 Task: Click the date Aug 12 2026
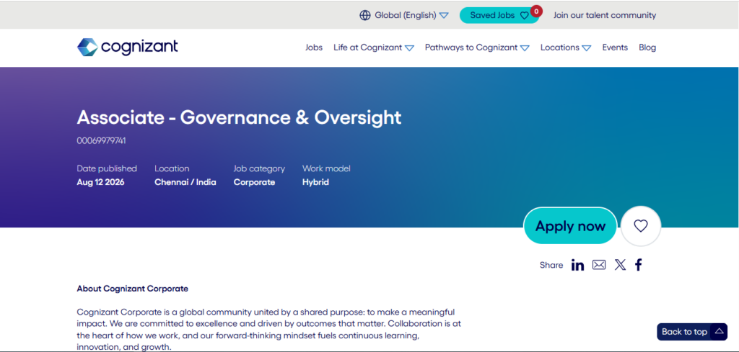(100, 182)
